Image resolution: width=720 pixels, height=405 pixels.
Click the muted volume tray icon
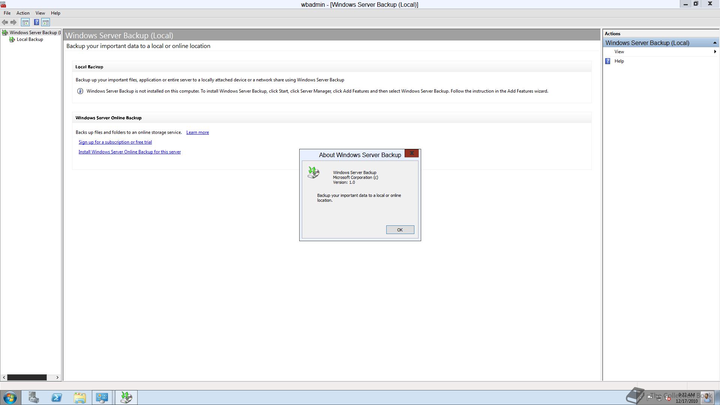pyautogui.click(x=667, y=398)
